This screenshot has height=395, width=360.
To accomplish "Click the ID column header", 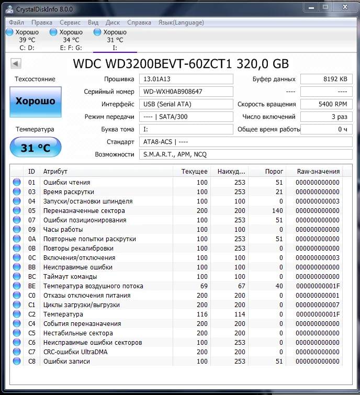I will (32, 172).
